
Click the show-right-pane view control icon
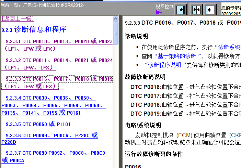click(181, 10)
